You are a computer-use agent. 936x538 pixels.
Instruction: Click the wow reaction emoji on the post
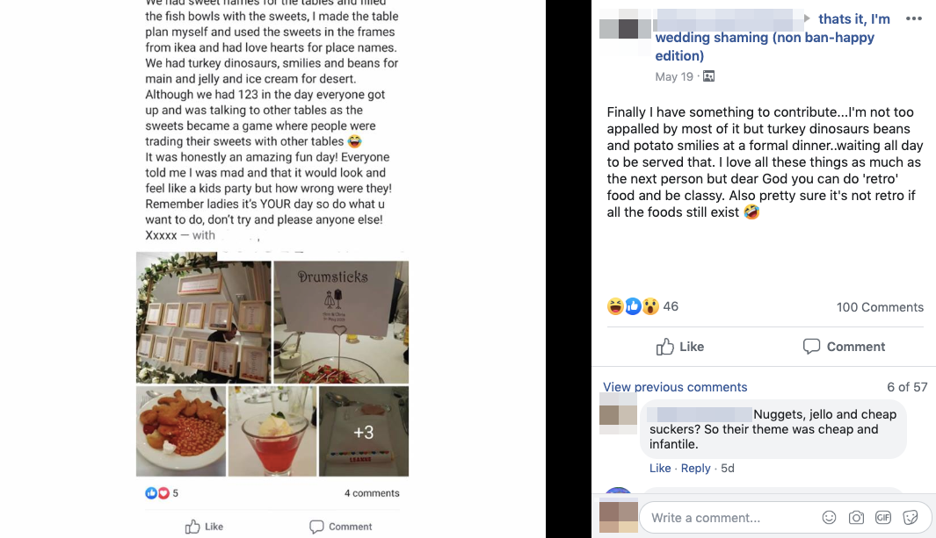pos(650,306)
